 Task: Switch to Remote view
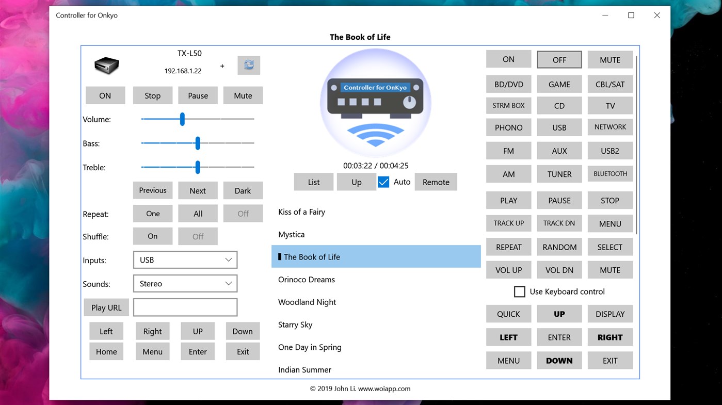(436, 182)
